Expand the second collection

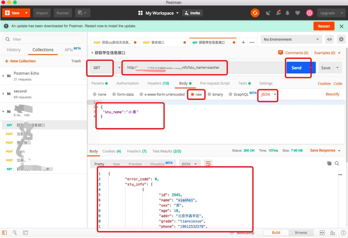(x=3, y=94)
